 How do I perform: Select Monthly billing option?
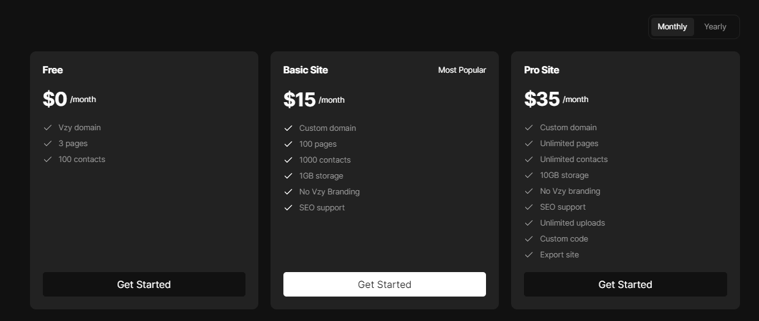(x=672, y=27)
